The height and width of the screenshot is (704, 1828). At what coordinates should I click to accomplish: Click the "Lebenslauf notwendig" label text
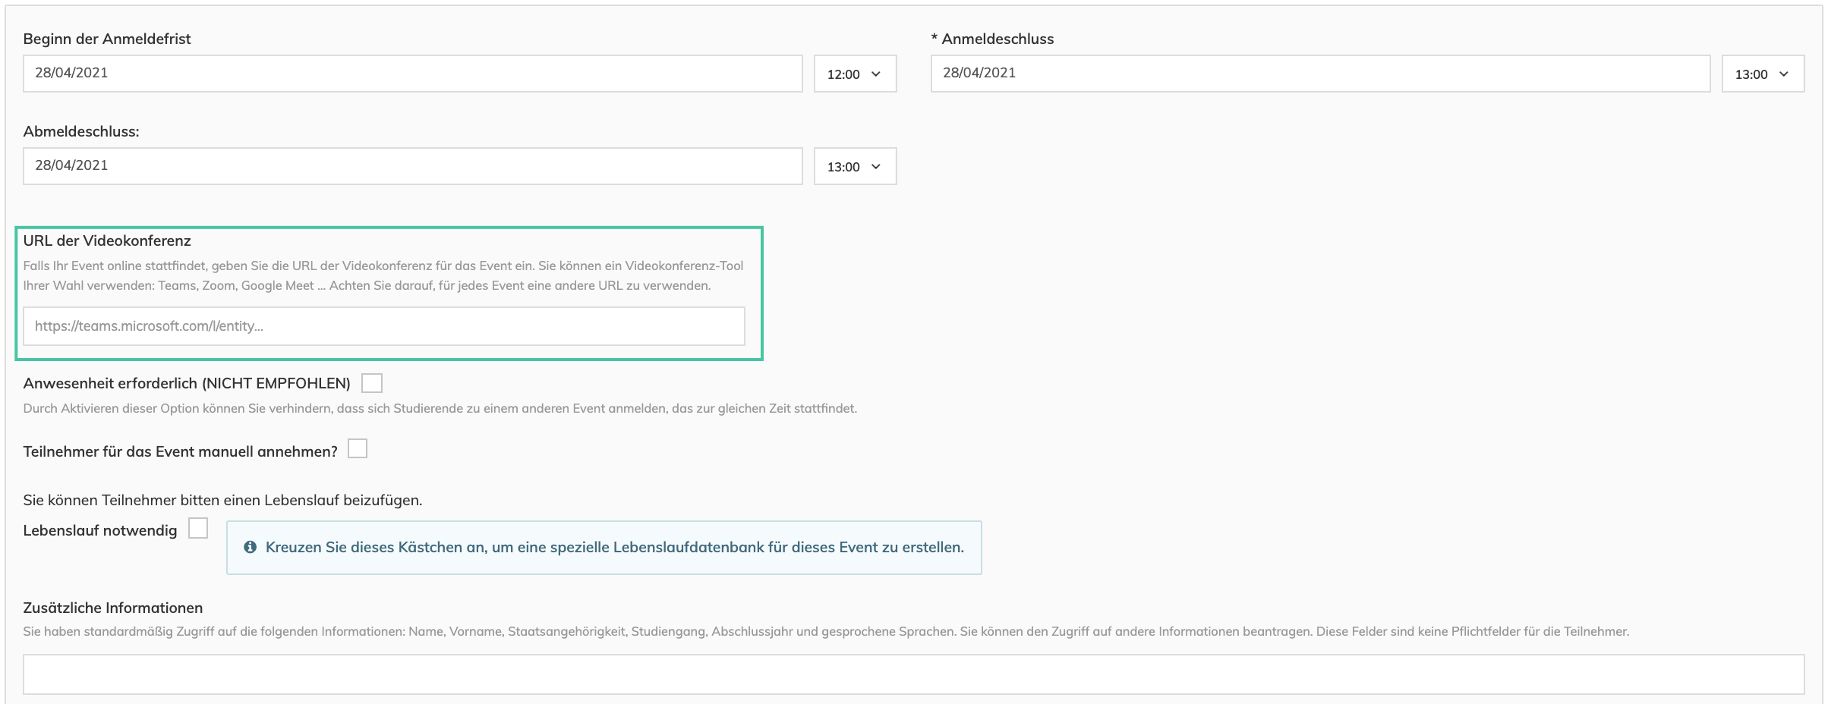[100, 530]
